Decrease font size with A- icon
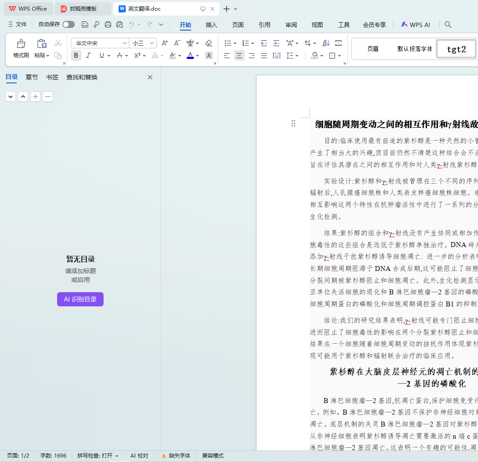This screenshot has width=478, height=462. coord(177,43)
